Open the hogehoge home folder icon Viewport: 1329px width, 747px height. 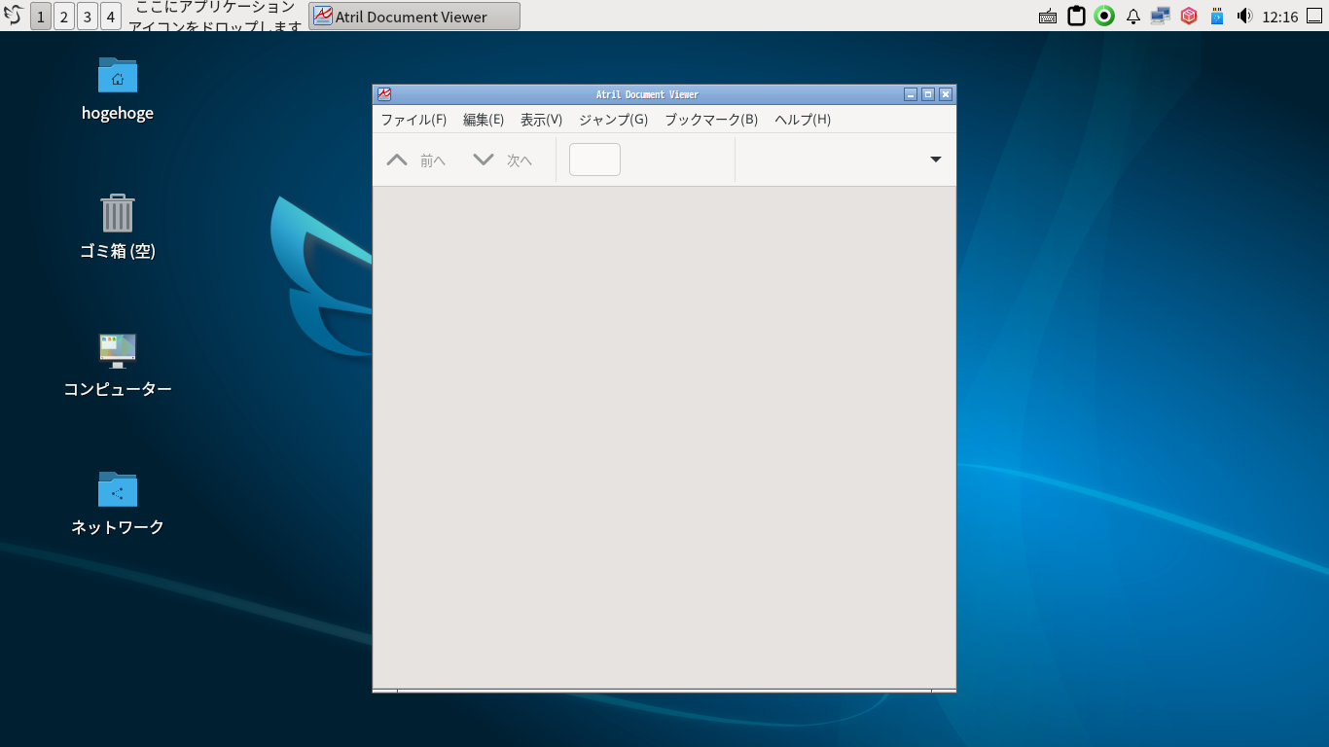pyautogui.click(x=118, y=76)
